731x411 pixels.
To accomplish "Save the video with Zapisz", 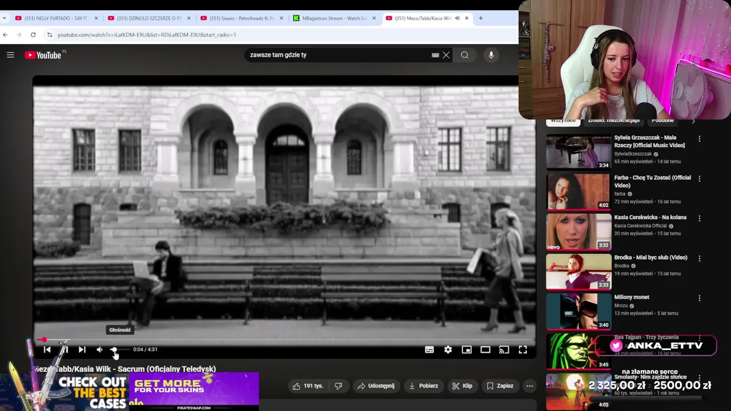I will coord(500,386).
